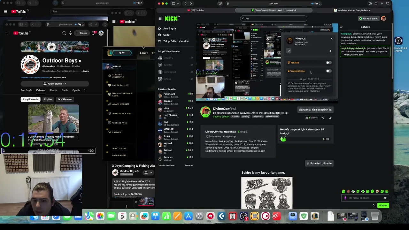
Task: Open Ana Sayfa in Kick sidebar
Action: pyautogui.click(x=169, y=28)
